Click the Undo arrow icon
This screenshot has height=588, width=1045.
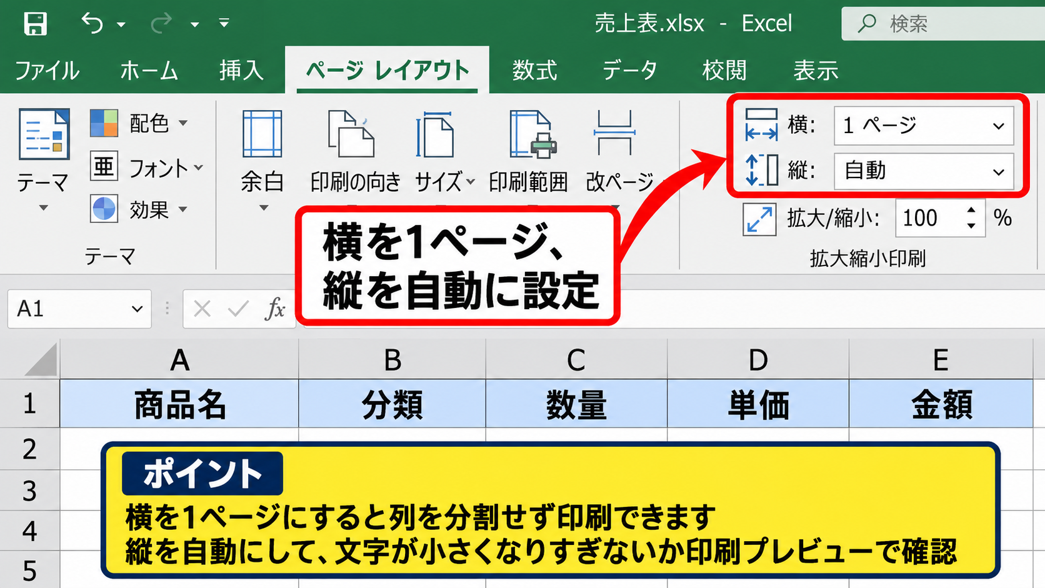coord(92,24)
